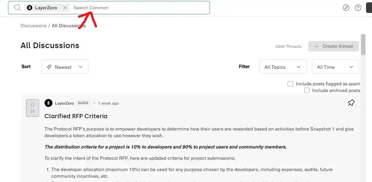Click the LayerZero author avatar icon

click(x=48, y=103)
